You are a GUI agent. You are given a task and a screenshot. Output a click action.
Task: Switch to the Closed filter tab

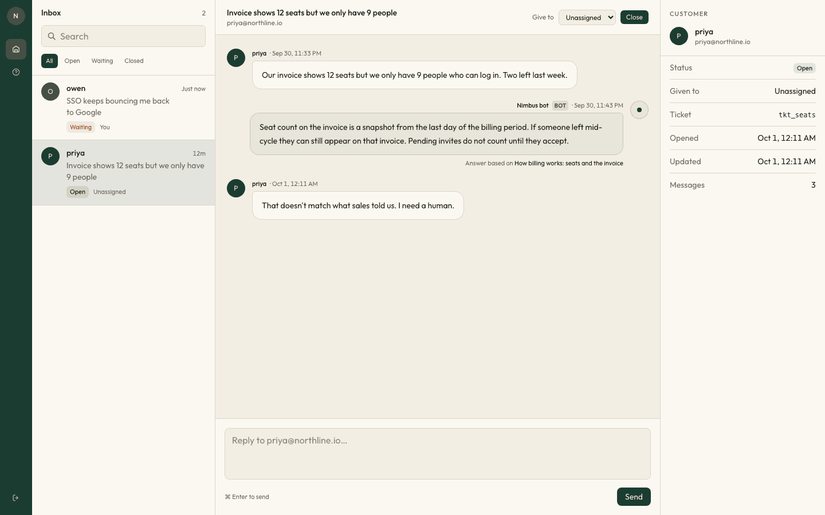(134, 61)
